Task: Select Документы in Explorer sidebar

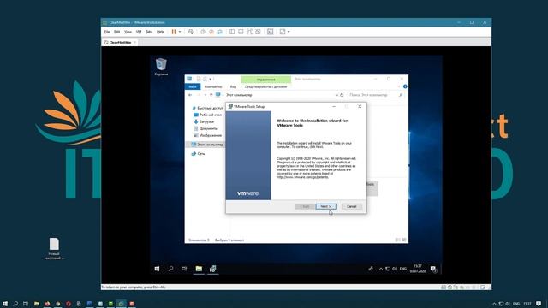Action: click(205, 128)
